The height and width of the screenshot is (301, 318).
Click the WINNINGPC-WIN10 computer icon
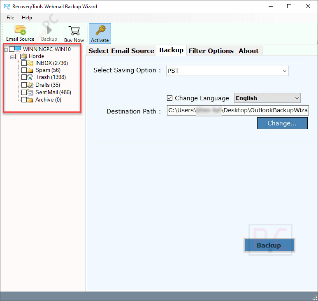pyautogui.click(x=18, y=49)
